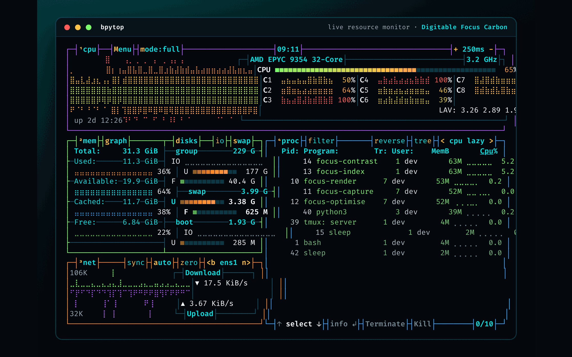Select the sleep process with pid 42
This screenshot has width=572, height=357.
click(396, 253)
